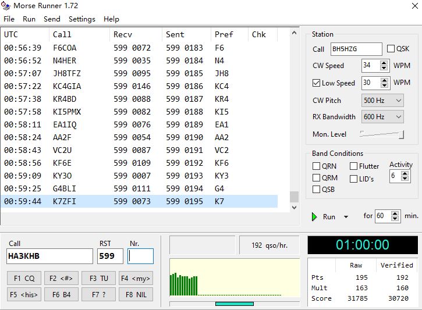Click the log scrollbar up arrow
Image resolution: width=422 pixels, height=310 pixels.
point(294,33)
